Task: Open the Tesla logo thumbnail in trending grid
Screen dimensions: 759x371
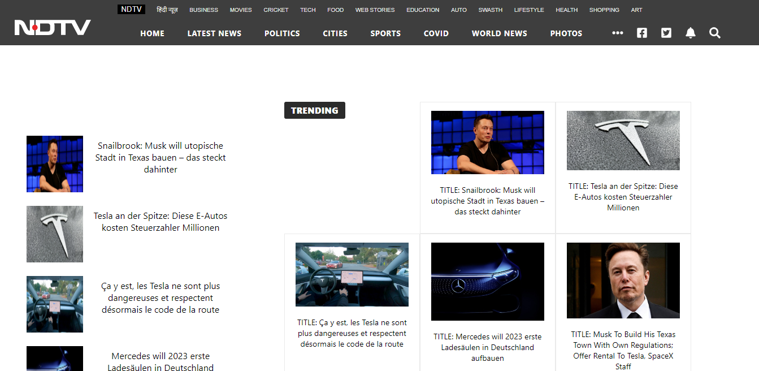Action: coord(623,140)
